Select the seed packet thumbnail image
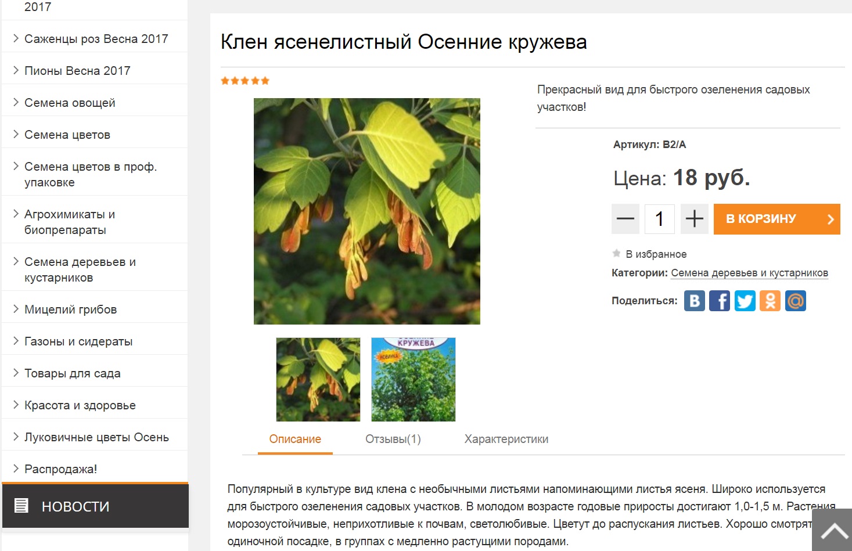Screen dimensions: 852x551 click(414, 380)
